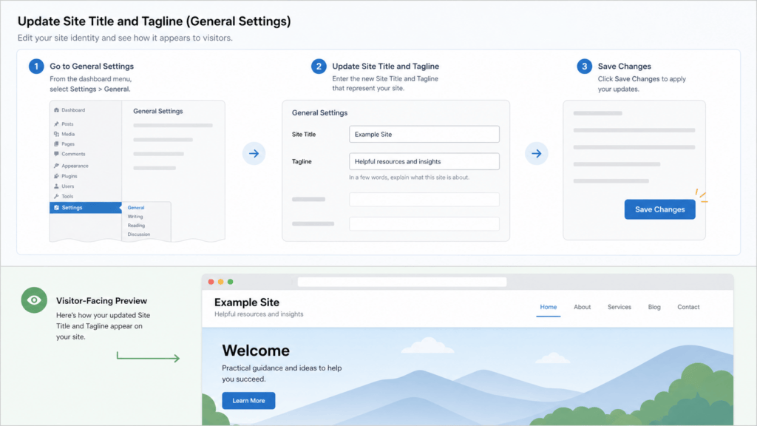Click the "Visitor-Facing Preview" heading
The height and width of the screenshot is (426, 757).
101,301
